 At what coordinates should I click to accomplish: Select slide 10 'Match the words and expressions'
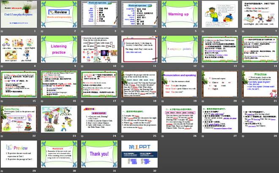pos(99,49)
